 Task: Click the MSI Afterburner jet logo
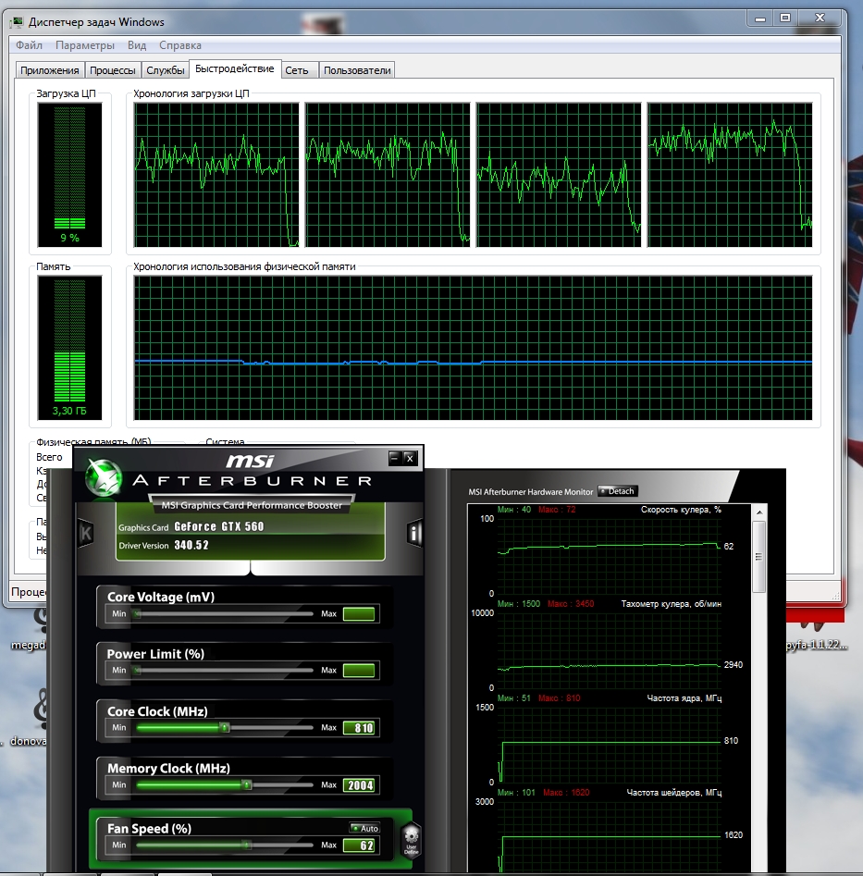[x=104, y=478]
